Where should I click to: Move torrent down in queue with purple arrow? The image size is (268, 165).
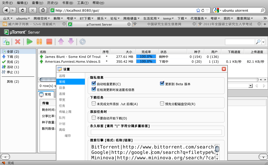[70, 42]
